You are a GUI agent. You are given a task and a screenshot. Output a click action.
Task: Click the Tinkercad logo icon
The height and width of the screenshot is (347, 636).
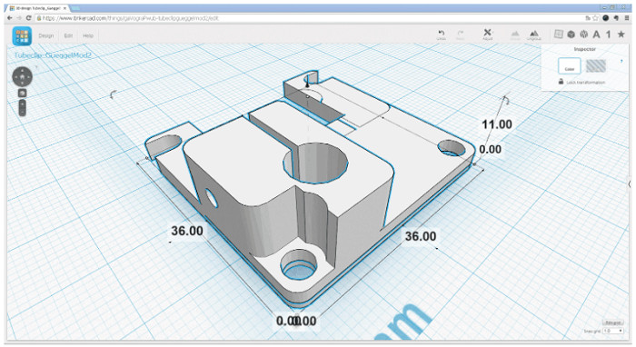click(x=22, y=35)
